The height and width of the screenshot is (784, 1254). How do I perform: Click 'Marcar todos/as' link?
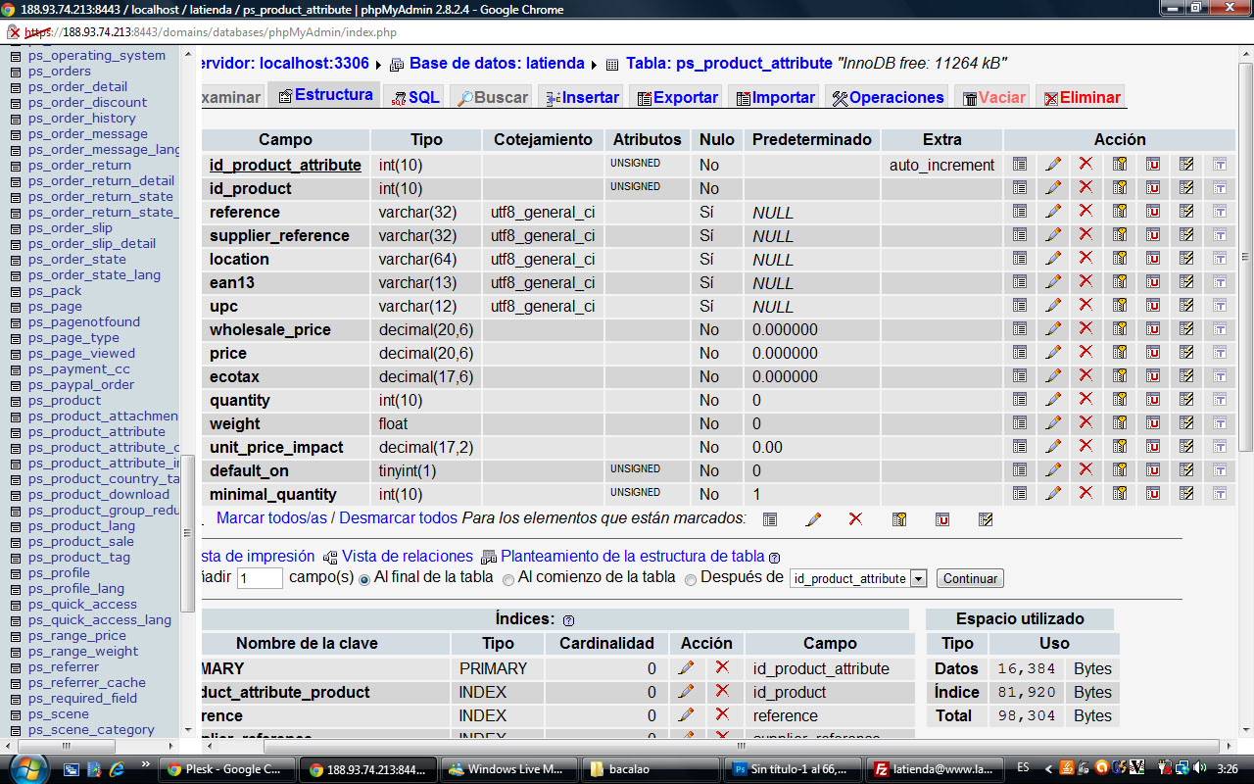click(271, 517)
